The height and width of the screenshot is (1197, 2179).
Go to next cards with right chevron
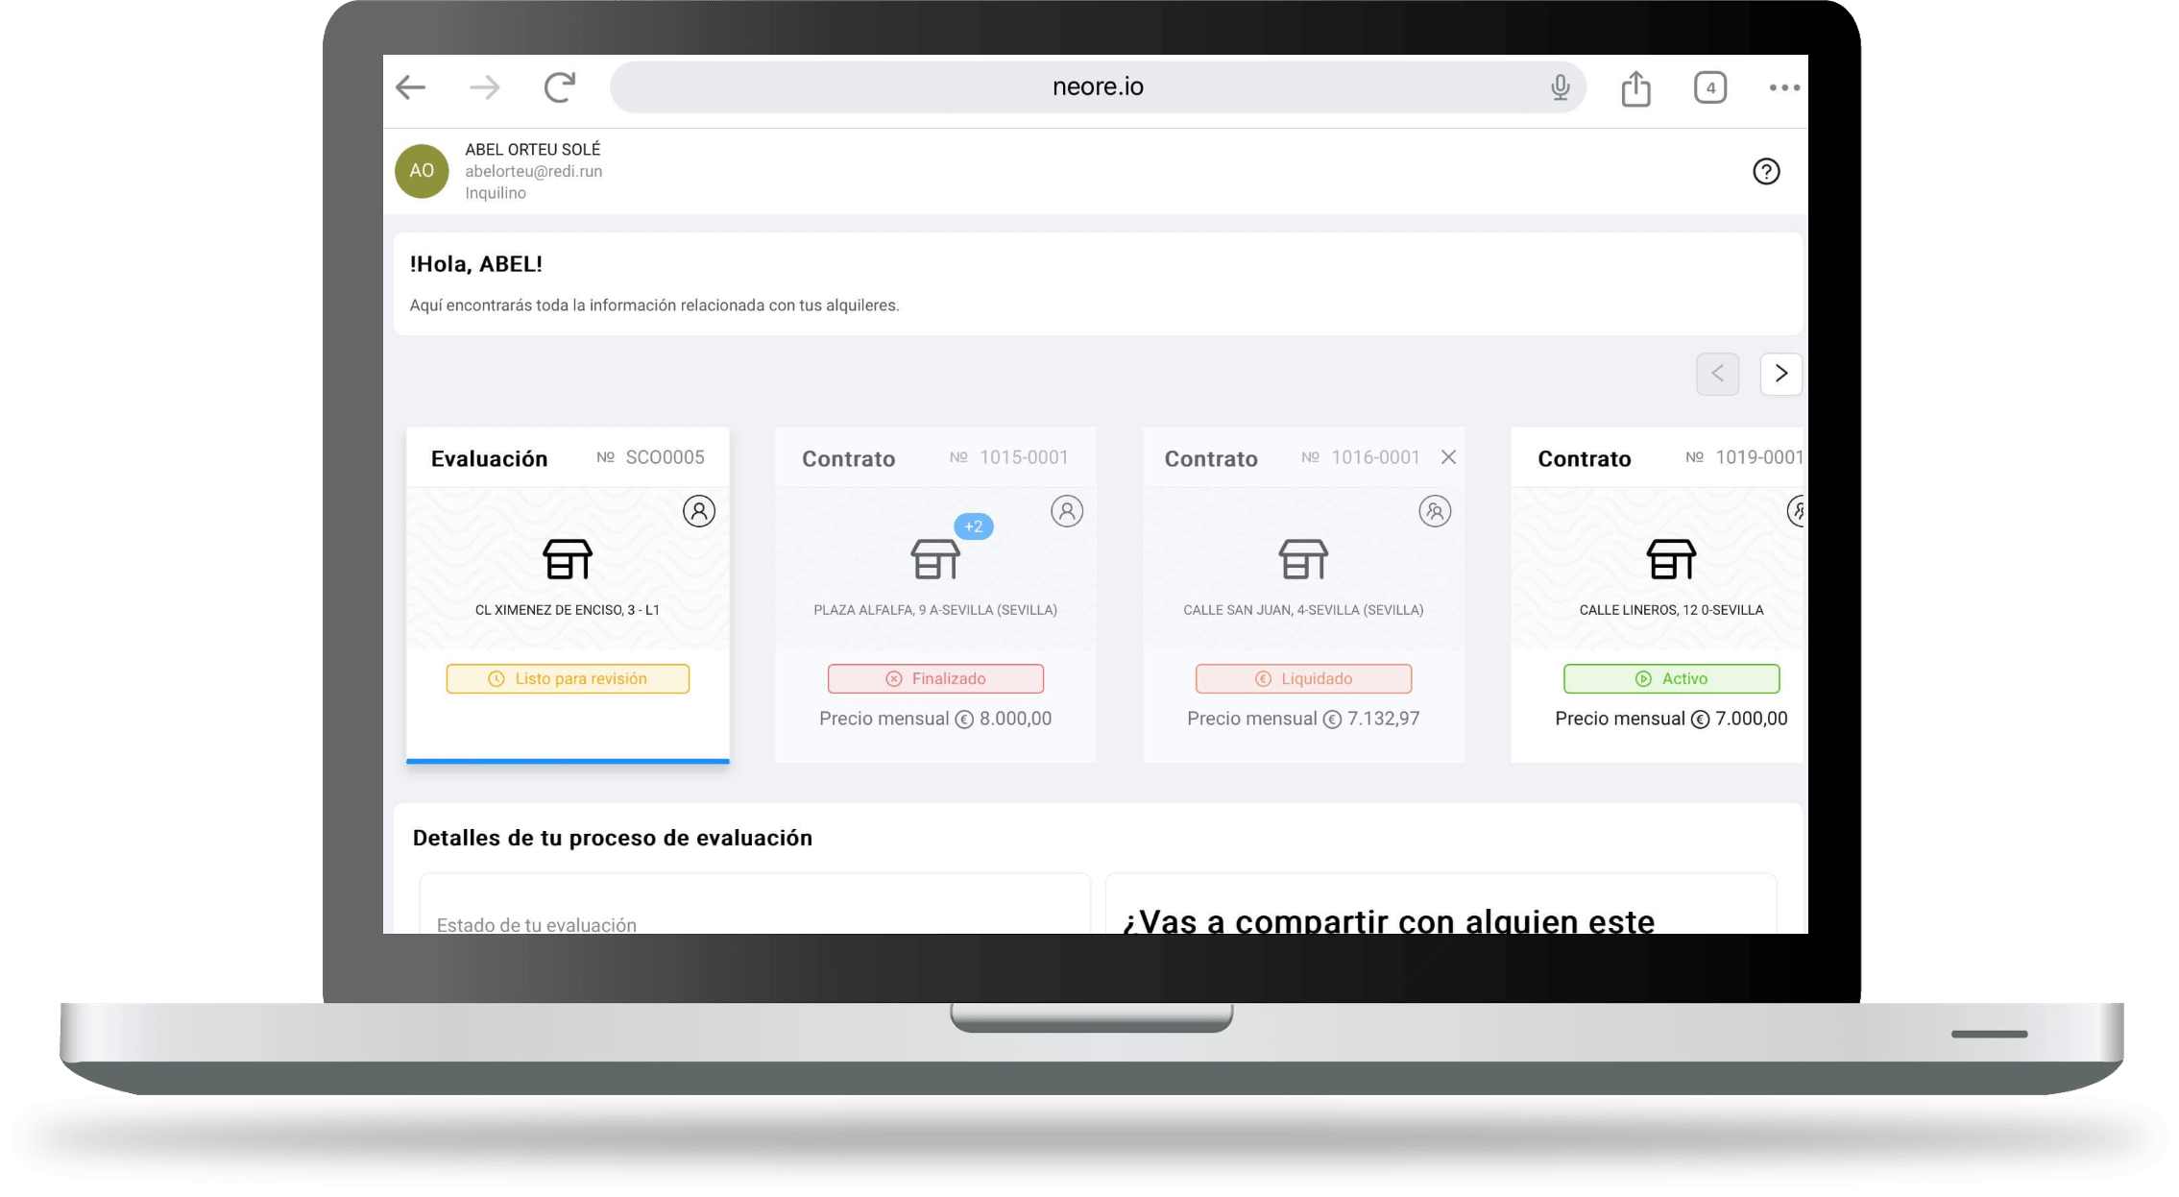click(x=1780, y=374)
